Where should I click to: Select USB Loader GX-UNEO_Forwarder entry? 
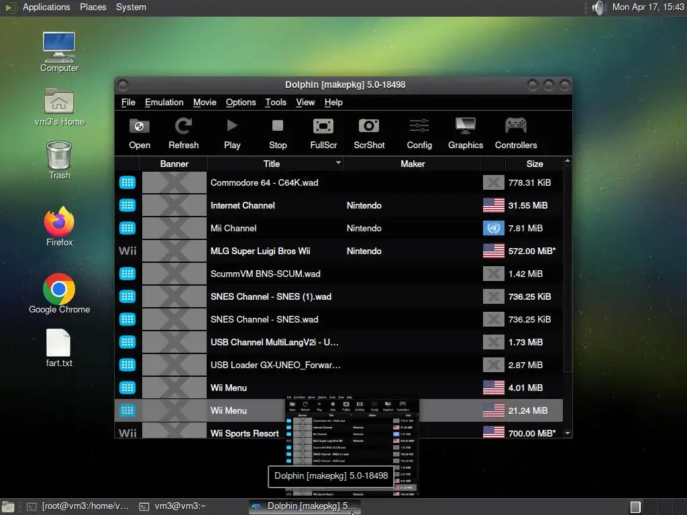click(275, 365)
